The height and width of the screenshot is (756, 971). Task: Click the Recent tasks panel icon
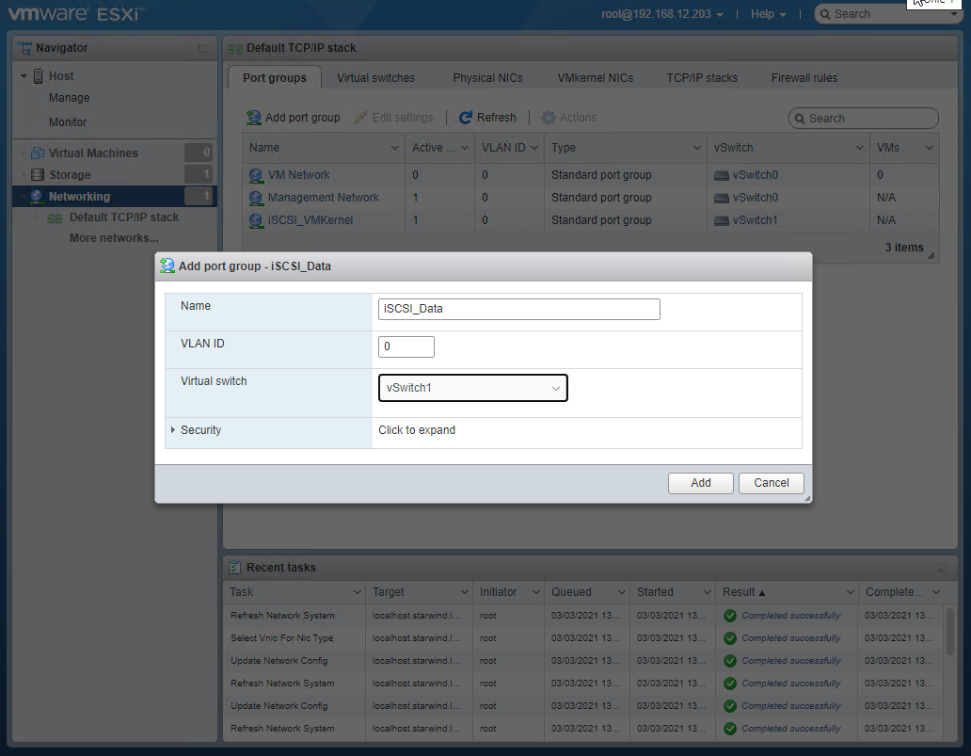click(x=234, y=567)
